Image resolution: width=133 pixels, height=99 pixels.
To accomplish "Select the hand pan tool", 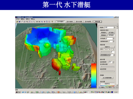I will click(x=22, y=22).
